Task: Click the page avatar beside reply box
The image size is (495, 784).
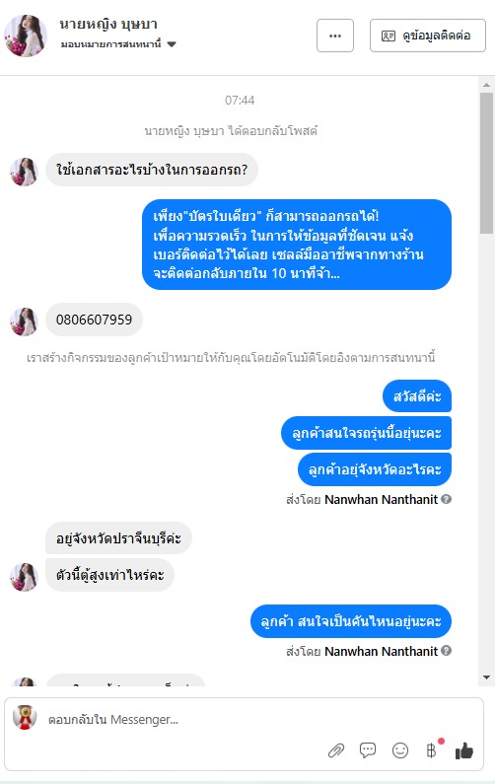Action: click(x=25, y=718)
